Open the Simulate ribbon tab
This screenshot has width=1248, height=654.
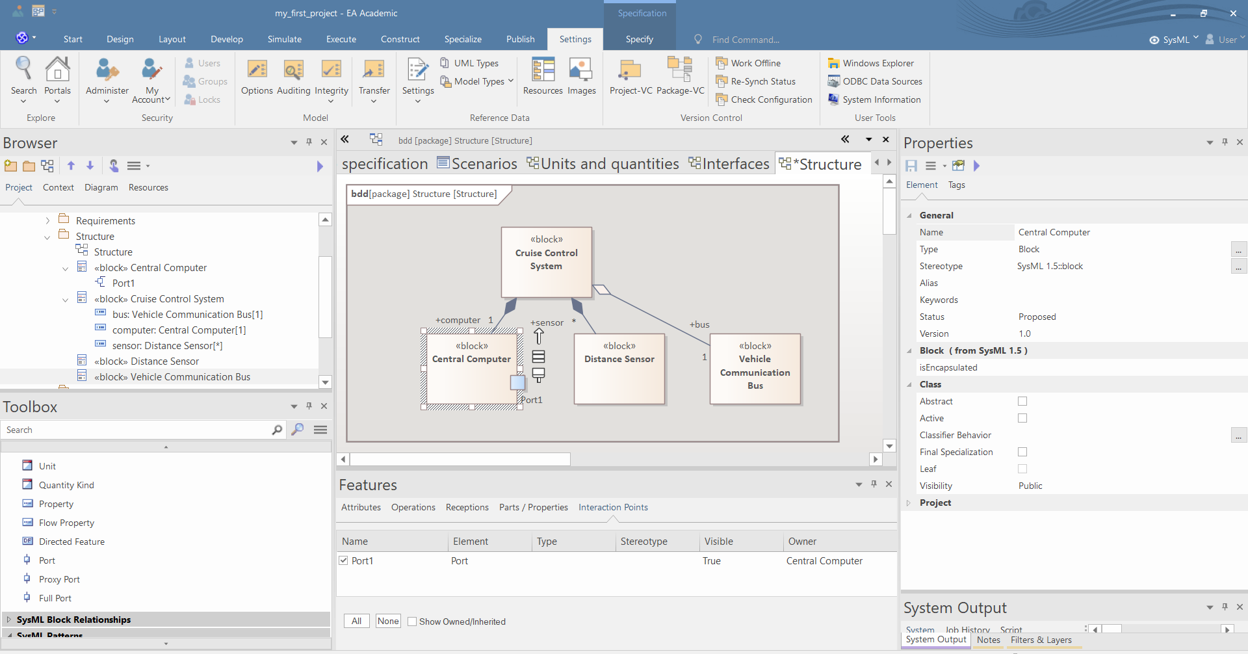284,39
